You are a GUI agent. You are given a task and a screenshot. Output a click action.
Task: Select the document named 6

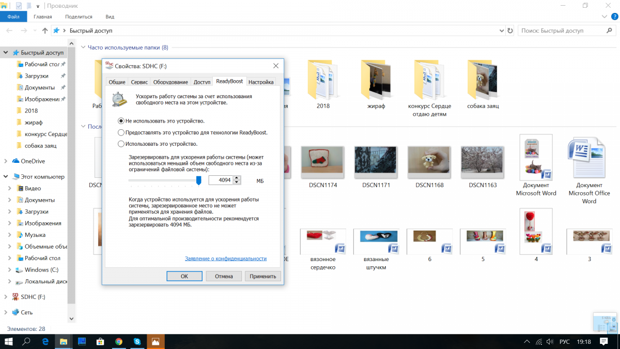pyautogui.click(x=429, y=241)
